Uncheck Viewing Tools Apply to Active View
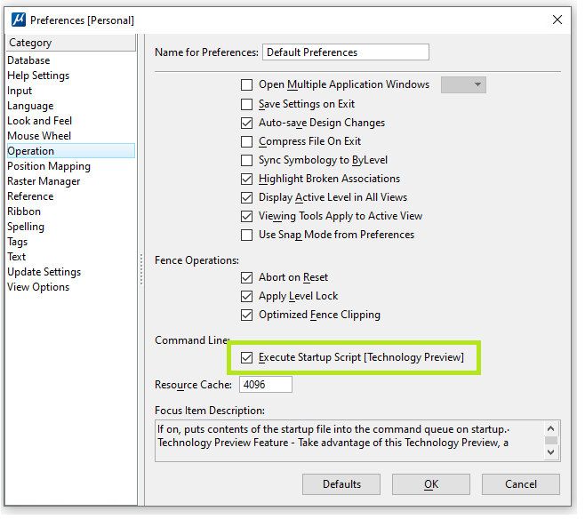Screen dimensions: 585x519 coord(246,216)
